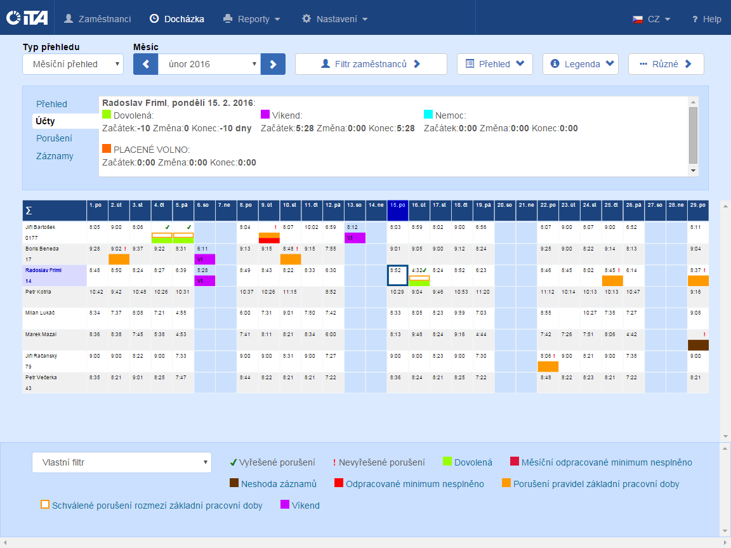The width and height of the screenshot is (731, 548).
Task: Switch to the Záznamy tab
Action: click(55, 156)
